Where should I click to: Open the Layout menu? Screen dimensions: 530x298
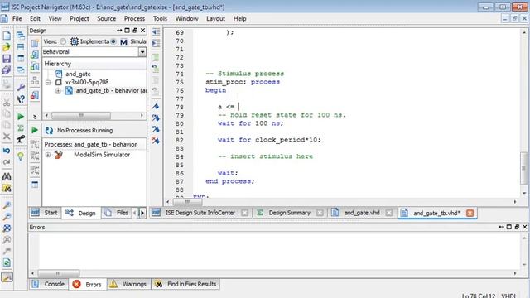pyautogui.click(x=215, y=18)
